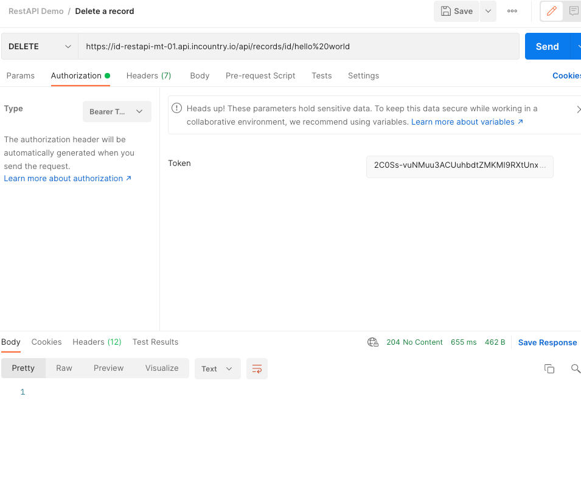Click the request URL field

tap(298, 46)
